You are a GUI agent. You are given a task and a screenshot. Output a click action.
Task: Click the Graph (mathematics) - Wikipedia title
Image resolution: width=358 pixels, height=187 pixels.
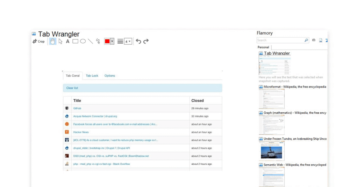(295, 113)
